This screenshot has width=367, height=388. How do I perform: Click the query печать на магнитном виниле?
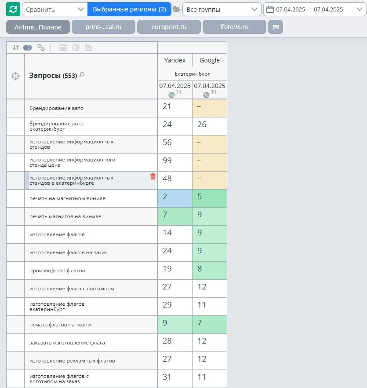pos(67,198)
